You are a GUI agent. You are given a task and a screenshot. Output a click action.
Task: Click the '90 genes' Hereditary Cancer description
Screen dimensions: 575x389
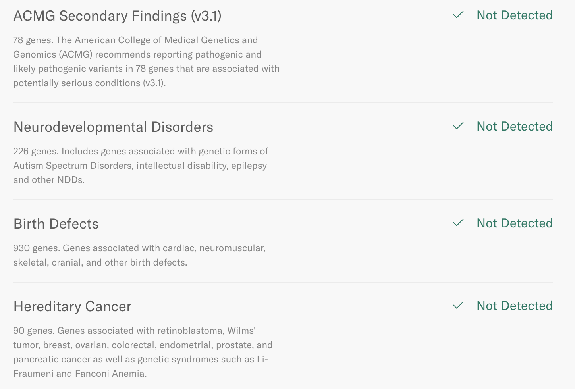(143, 352)
